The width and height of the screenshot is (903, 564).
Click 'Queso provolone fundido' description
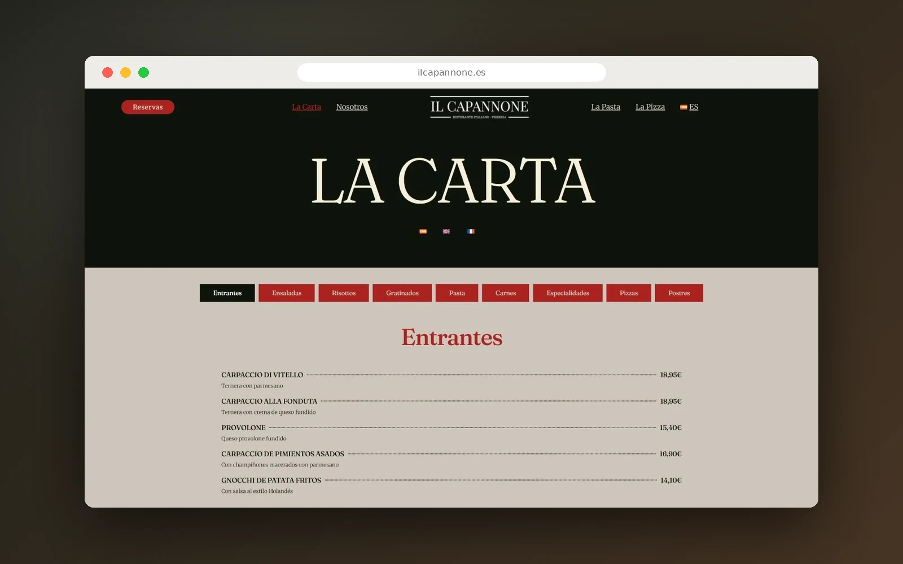pos(254,438)
